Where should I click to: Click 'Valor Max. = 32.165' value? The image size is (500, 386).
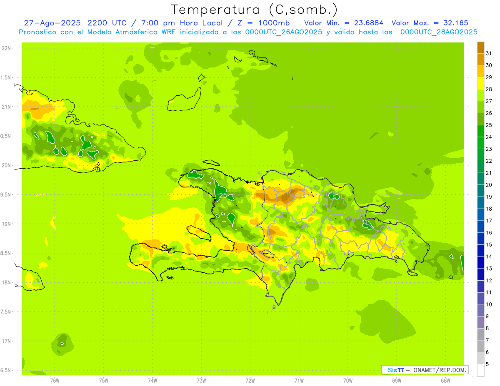pyautogui.click(x=430, y=23)
